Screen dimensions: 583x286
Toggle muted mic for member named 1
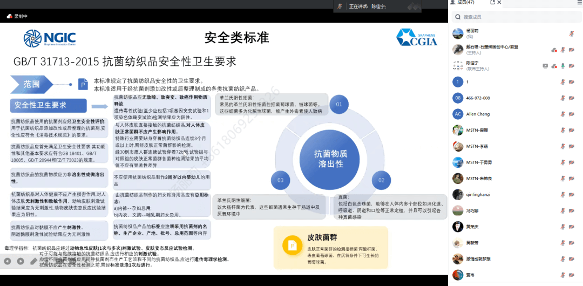pos(563,82)
